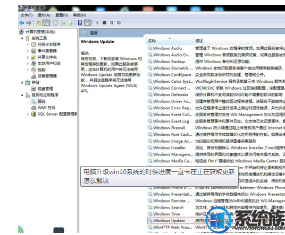Pause the service with the pause icon
Screen dimensions: 285x235
pyautogui.click(x=112, y=23)
